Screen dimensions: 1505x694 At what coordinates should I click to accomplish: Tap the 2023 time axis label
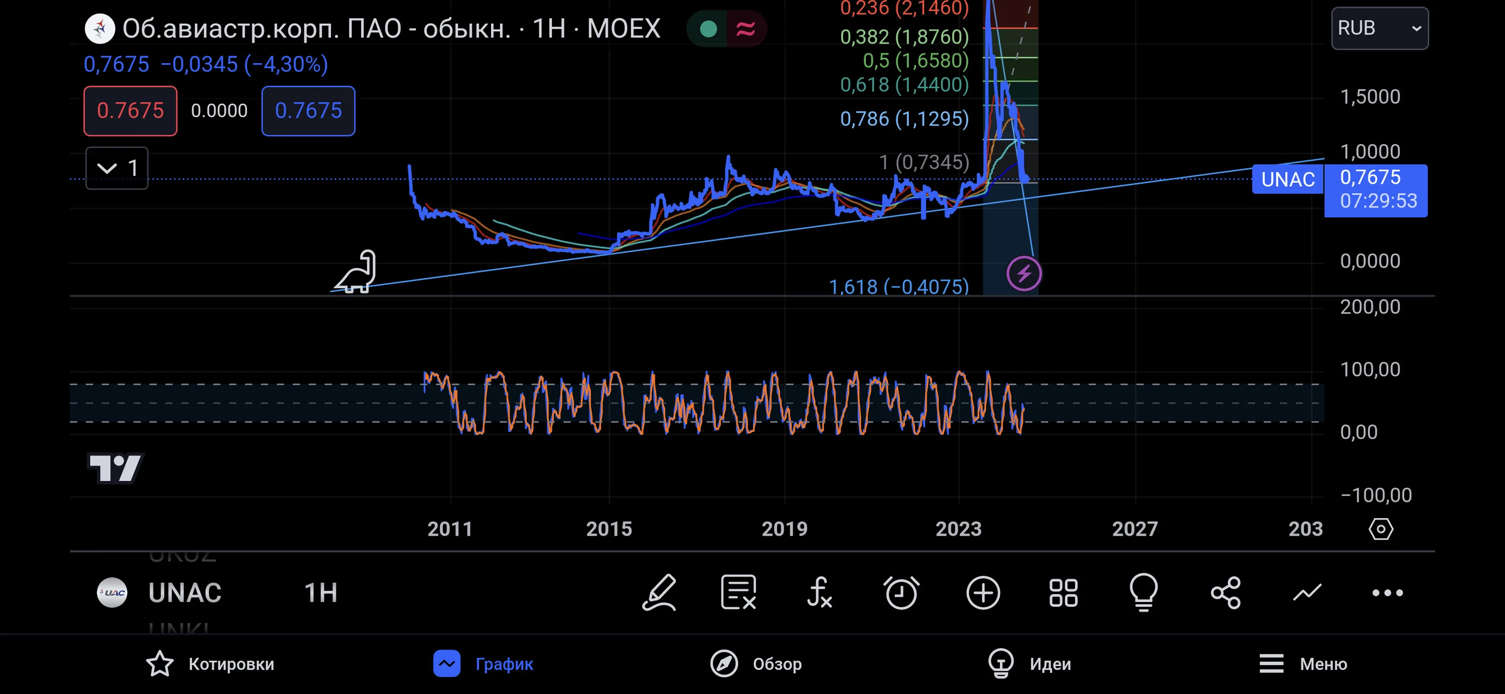pyautogui.click(x=958, y=529)
